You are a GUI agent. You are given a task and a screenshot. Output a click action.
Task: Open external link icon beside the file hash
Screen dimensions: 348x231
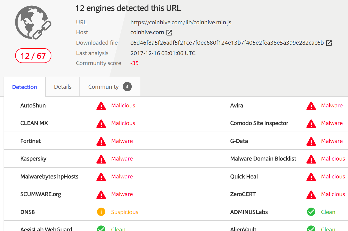click(329, 43)
